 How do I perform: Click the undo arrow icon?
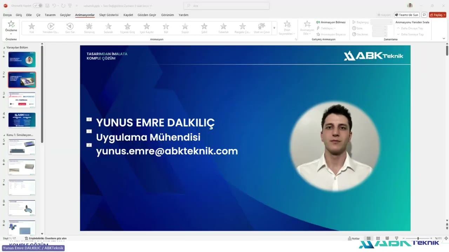[x=54, y=6]
